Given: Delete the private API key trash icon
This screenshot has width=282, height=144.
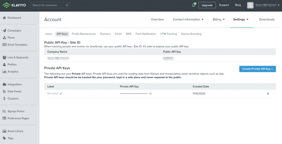Looking at the screenshot, I should click(268, 94).
